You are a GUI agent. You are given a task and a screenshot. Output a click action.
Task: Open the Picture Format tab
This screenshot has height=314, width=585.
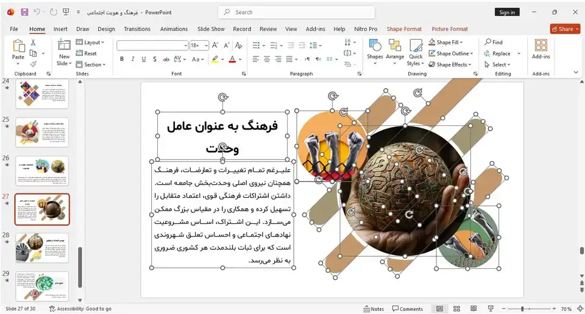click(x=450, y=29)
